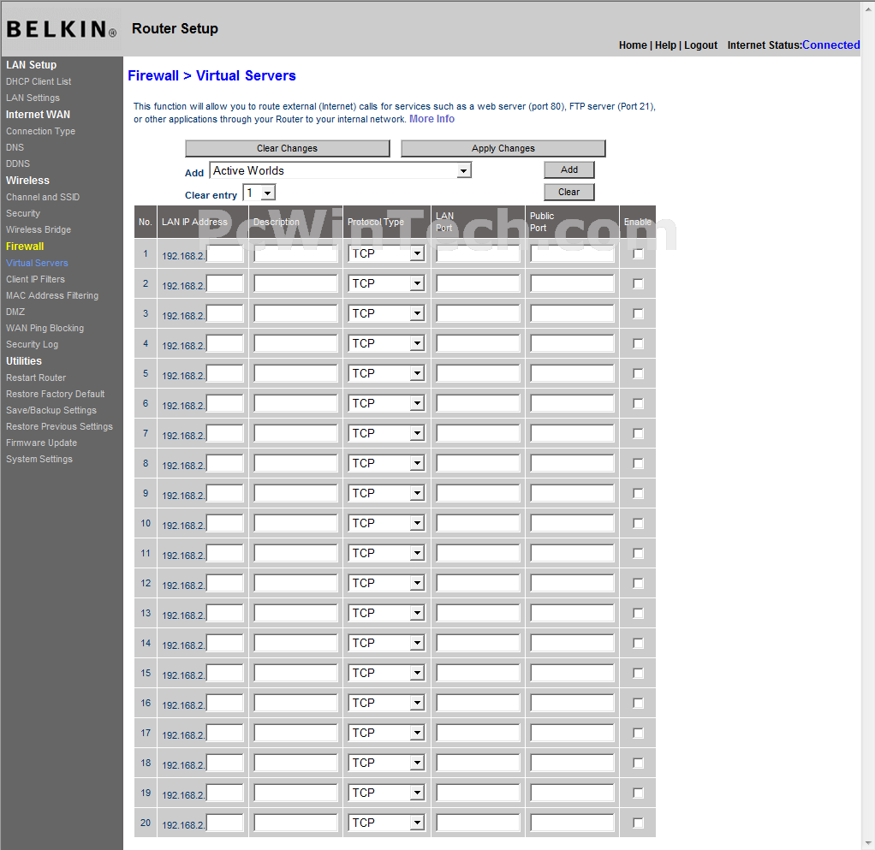Go to LAN Settings page
875x850 pixels.
[33, 98]
